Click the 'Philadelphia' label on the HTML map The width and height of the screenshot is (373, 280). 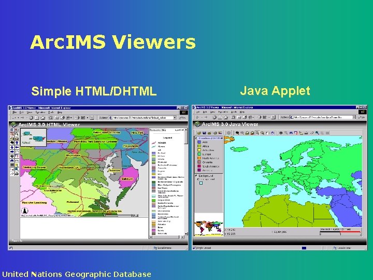tap(131, 146)
